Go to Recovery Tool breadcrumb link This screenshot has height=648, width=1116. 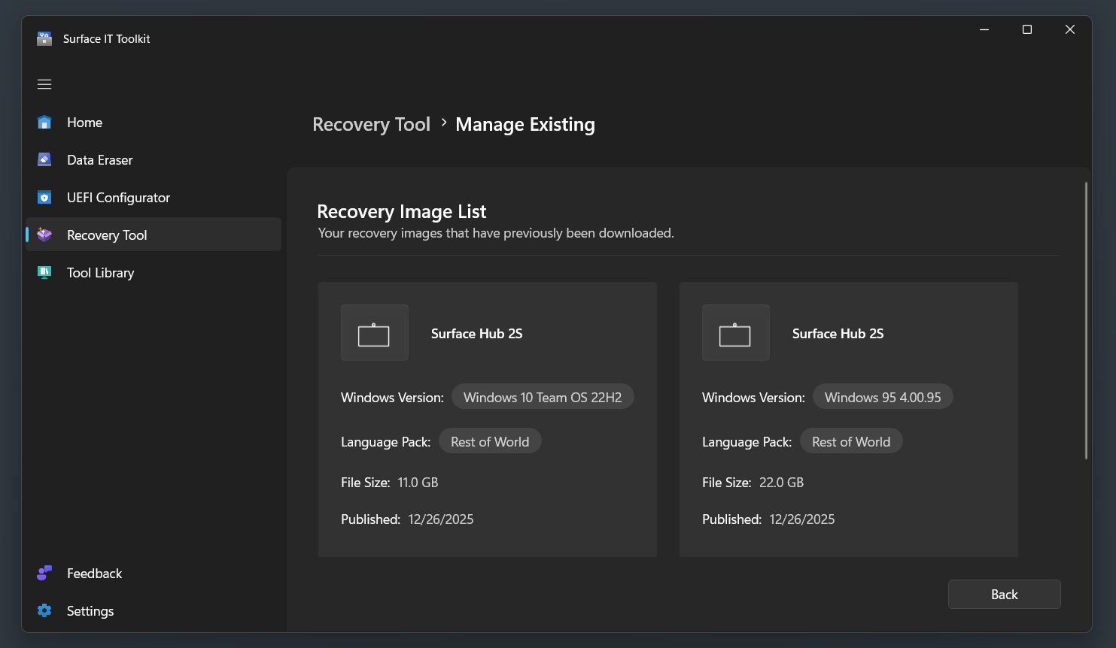click(x=371, y=124)
